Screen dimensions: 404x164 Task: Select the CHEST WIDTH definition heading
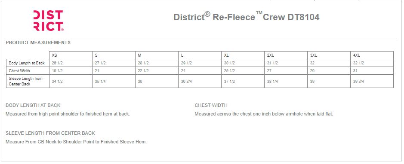point(211,105)
